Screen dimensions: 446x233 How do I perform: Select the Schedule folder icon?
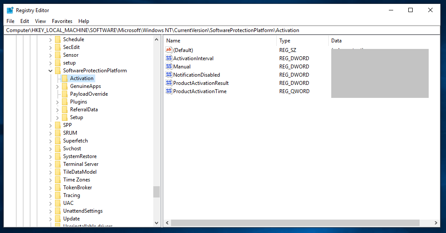[x=58, y=39]
